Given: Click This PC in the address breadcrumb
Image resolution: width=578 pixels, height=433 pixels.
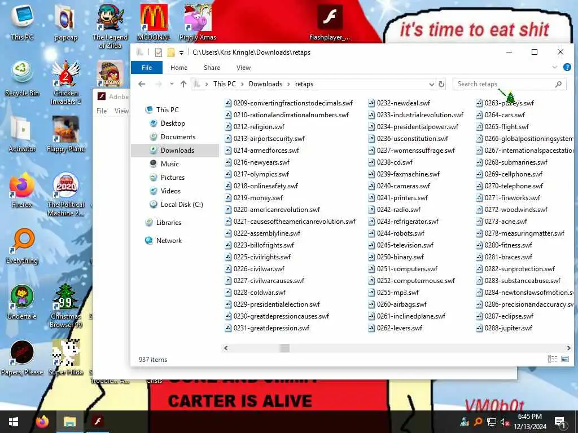Looking at the screenshot, I should (224, 84).
